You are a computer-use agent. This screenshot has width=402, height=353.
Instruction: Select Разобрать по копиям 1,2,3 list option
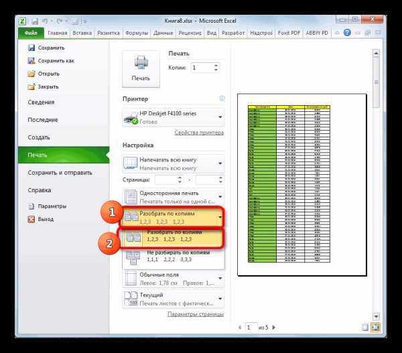[172, 238]
